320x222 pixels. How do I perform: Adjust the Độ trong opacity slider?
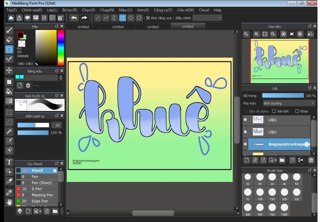[x=283, y=96]
